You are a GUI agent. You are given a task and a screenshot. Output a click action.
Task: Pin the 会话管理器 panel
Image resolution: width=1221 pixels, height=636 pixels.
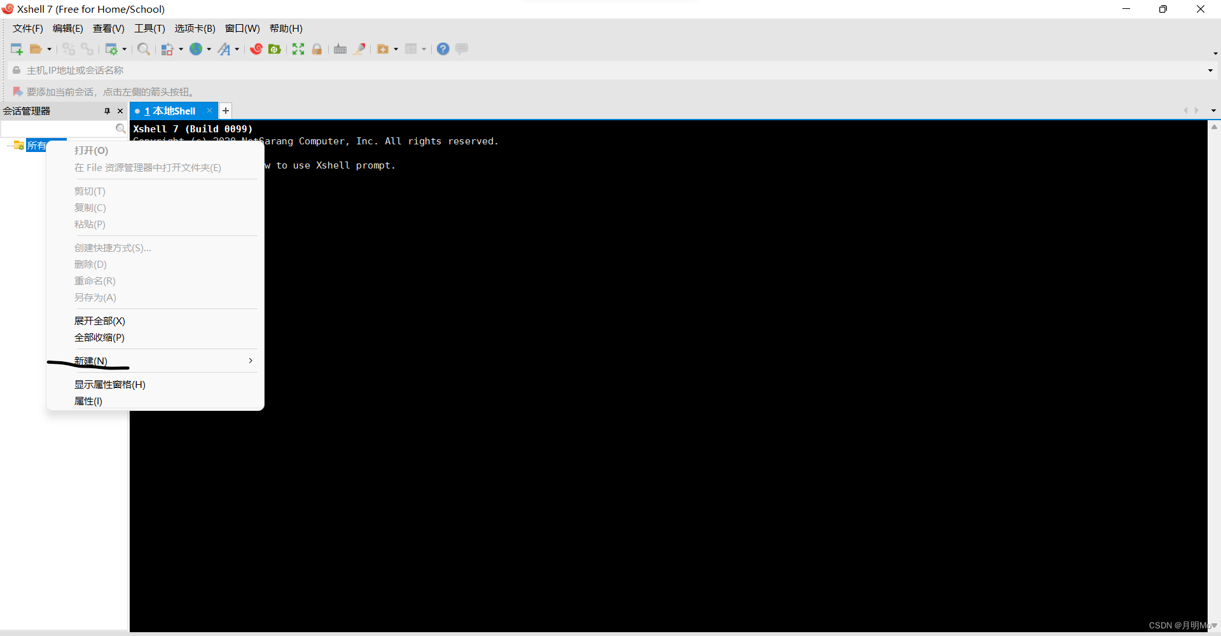[107, 111]
